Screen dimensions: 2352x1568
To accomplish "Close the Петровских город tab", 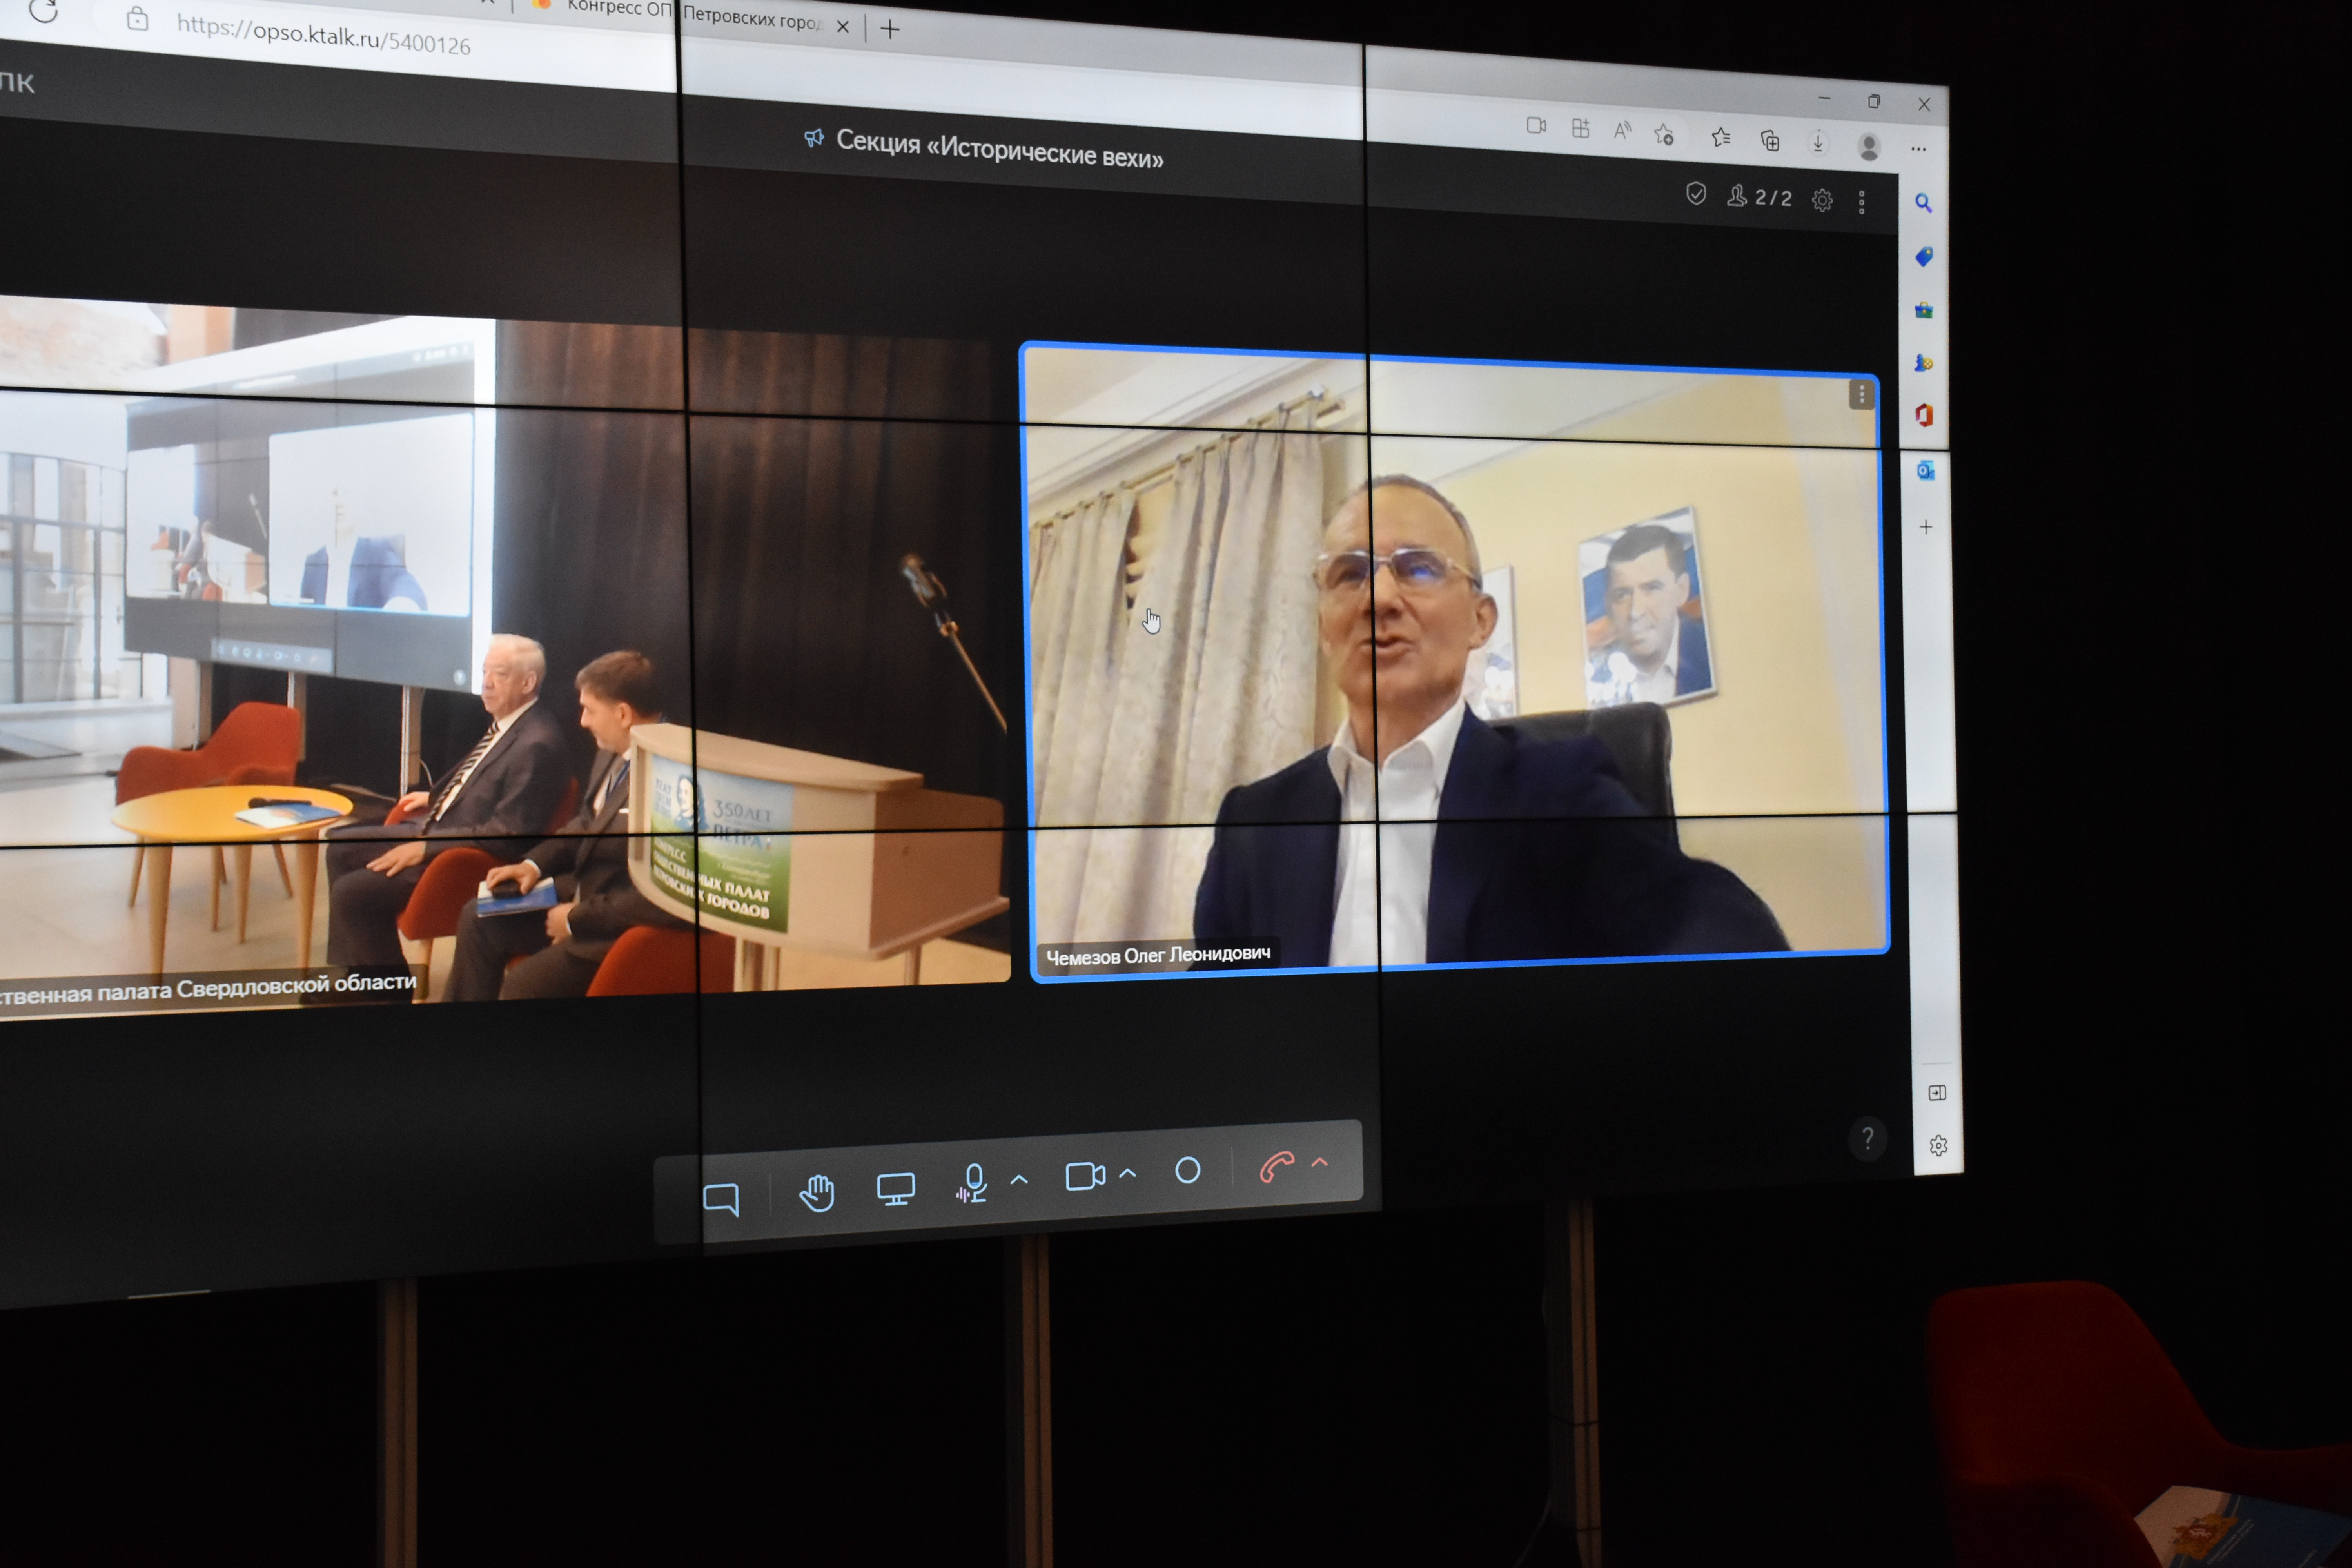I will click(843, 27).
